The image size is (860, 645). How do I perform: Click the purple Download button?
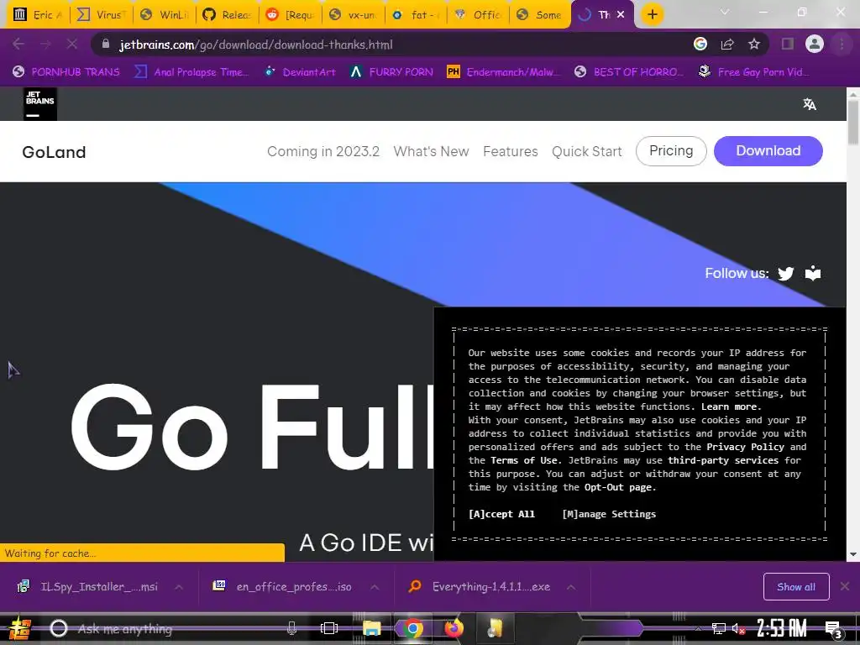(x=768, y=151)
